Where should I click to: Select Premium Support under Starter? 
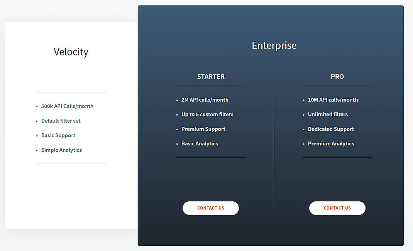coord(203,129)
